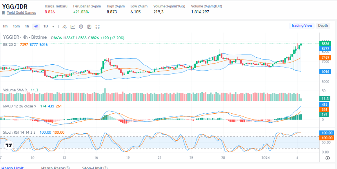Select the 1D timeframe
The image size is (337, 169).
tap(46, 26)
